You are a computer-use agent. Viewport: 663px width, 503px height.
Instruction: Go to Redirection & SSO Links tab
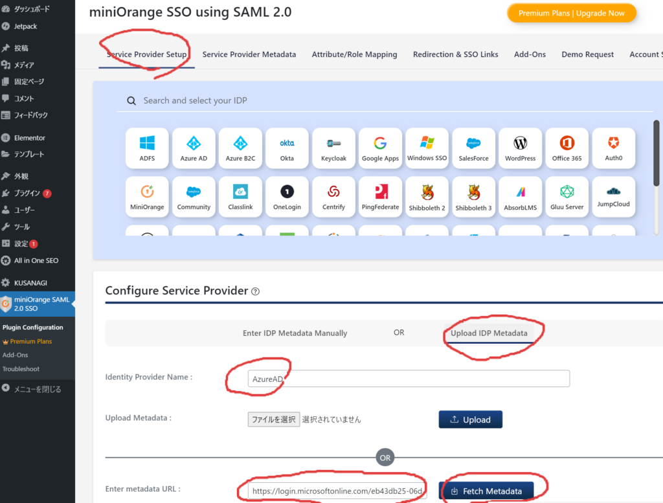(x=455, y=54)
